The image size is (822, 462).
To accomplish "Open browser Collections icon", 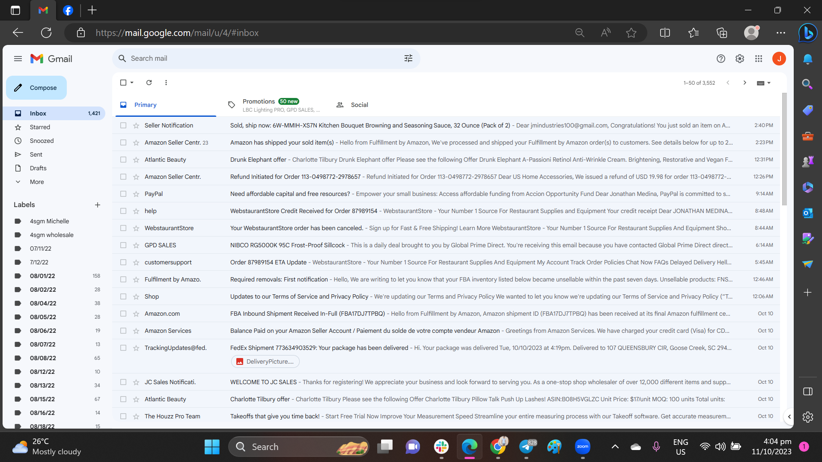I will (x=722, y=33).
